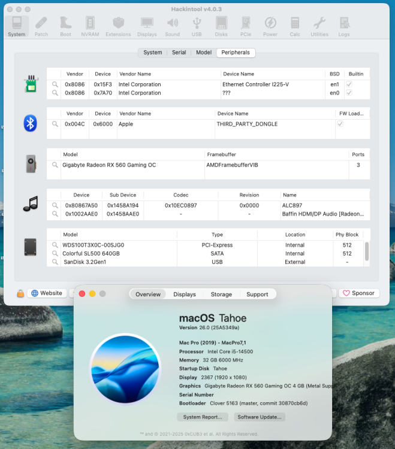Open Displays tab in About window
Image resolution: width=395 pixels, height=449 pixels.
pyautogui.click(x=185, y=294)
